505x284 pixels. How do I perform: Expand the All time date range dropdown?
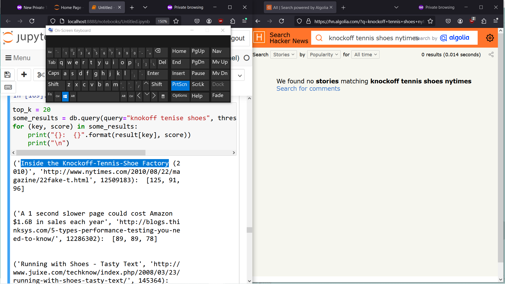coord(365,54)
